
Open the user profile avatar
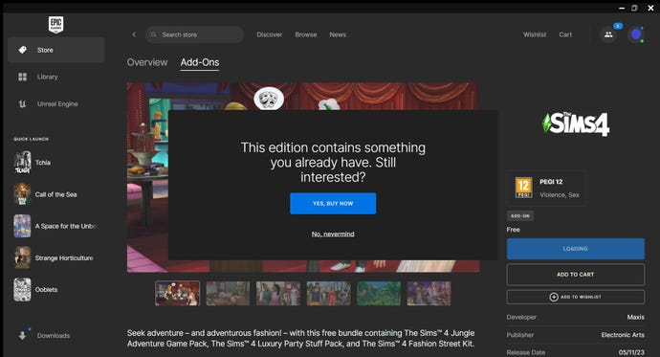pos(635,34)
